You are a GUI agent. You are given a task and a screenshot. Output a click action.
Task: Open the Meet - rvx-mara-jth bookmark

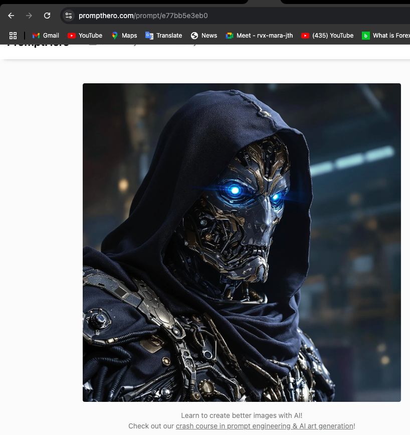(x=260, y=36)
